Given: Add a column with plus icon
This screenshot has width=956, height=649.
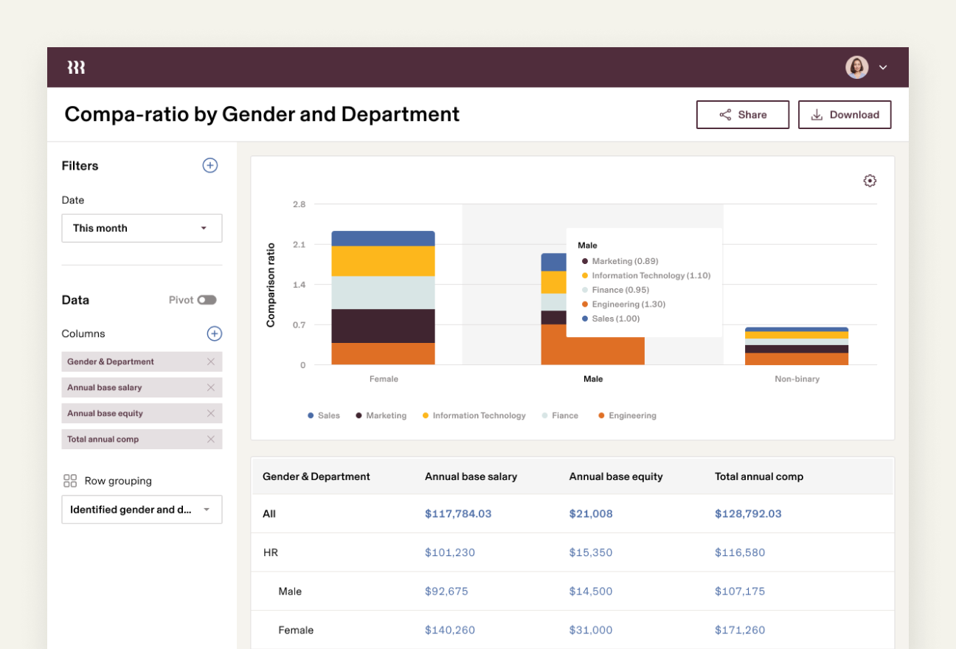Looking at the screenshot, I should [x=214, y=333].
